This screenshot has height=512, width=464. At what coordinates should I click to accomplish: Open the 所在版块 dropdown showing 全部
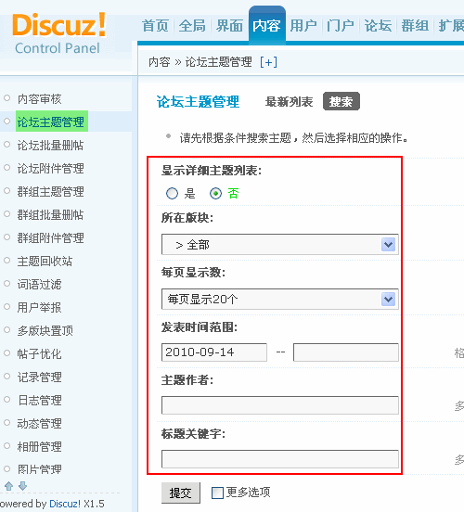click(x=280, y=244)
